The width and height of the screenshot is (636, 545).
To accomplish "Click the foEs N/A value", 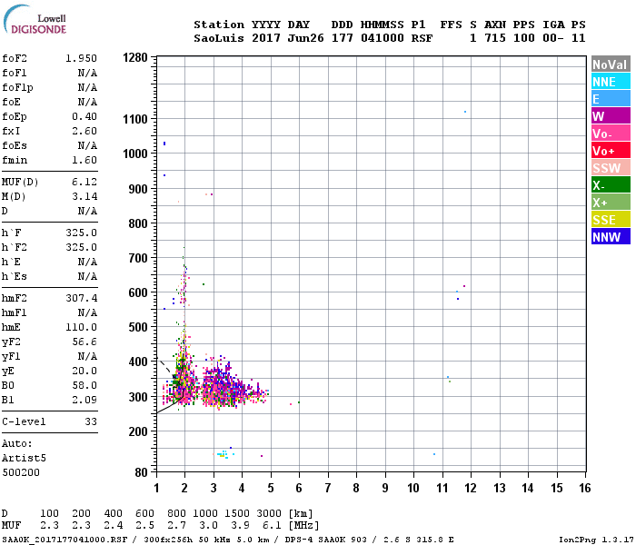I will tap(87, 145).
